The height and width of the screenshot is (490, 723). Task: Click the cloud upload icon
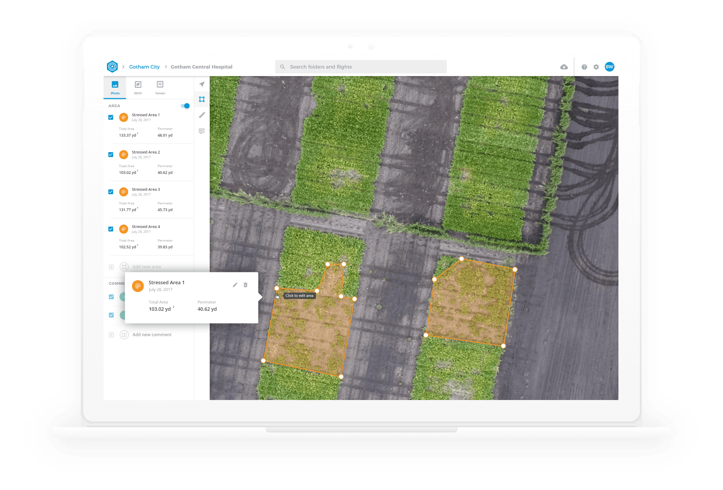click(x=564, y=67)
